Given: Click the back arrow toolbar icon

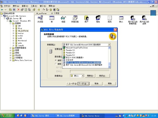Looking at the screenshot, I should coord(2,10).
